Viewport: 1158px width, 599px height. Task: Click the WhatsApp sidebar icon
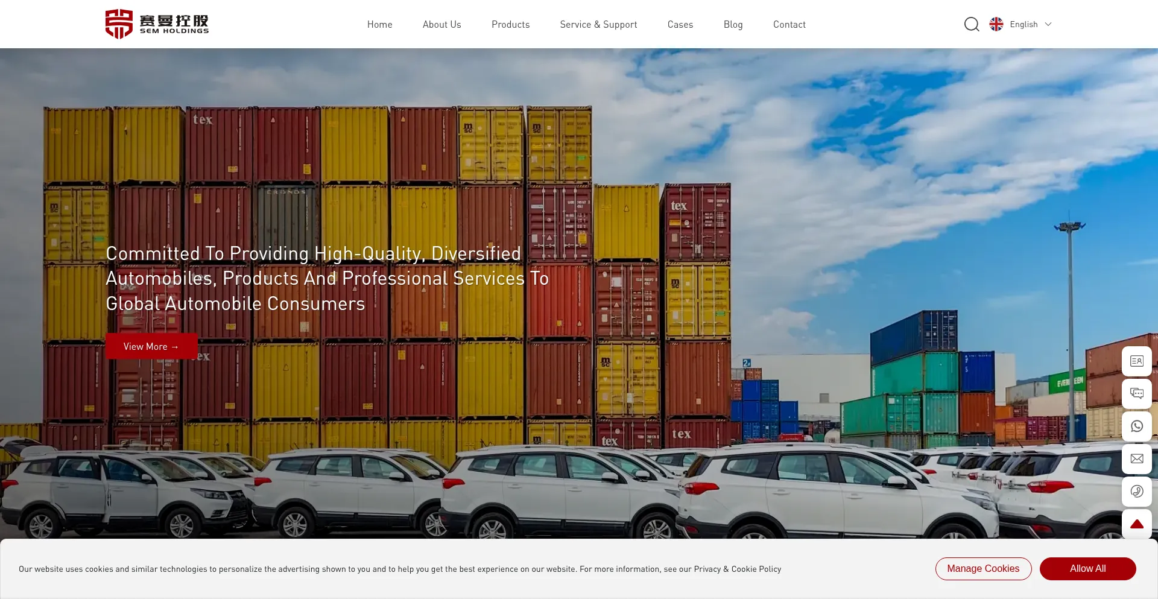[x=1137, y=426]
